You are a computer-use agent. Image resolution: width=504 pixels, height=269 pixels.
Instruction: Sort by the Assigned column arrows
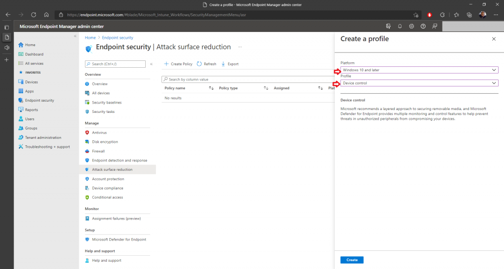[x=320, y=88]
